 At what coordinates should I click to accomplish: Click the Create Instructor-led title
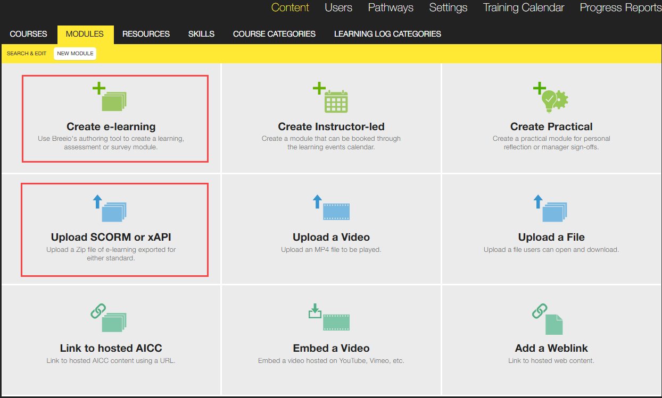[x=331, y=126]
